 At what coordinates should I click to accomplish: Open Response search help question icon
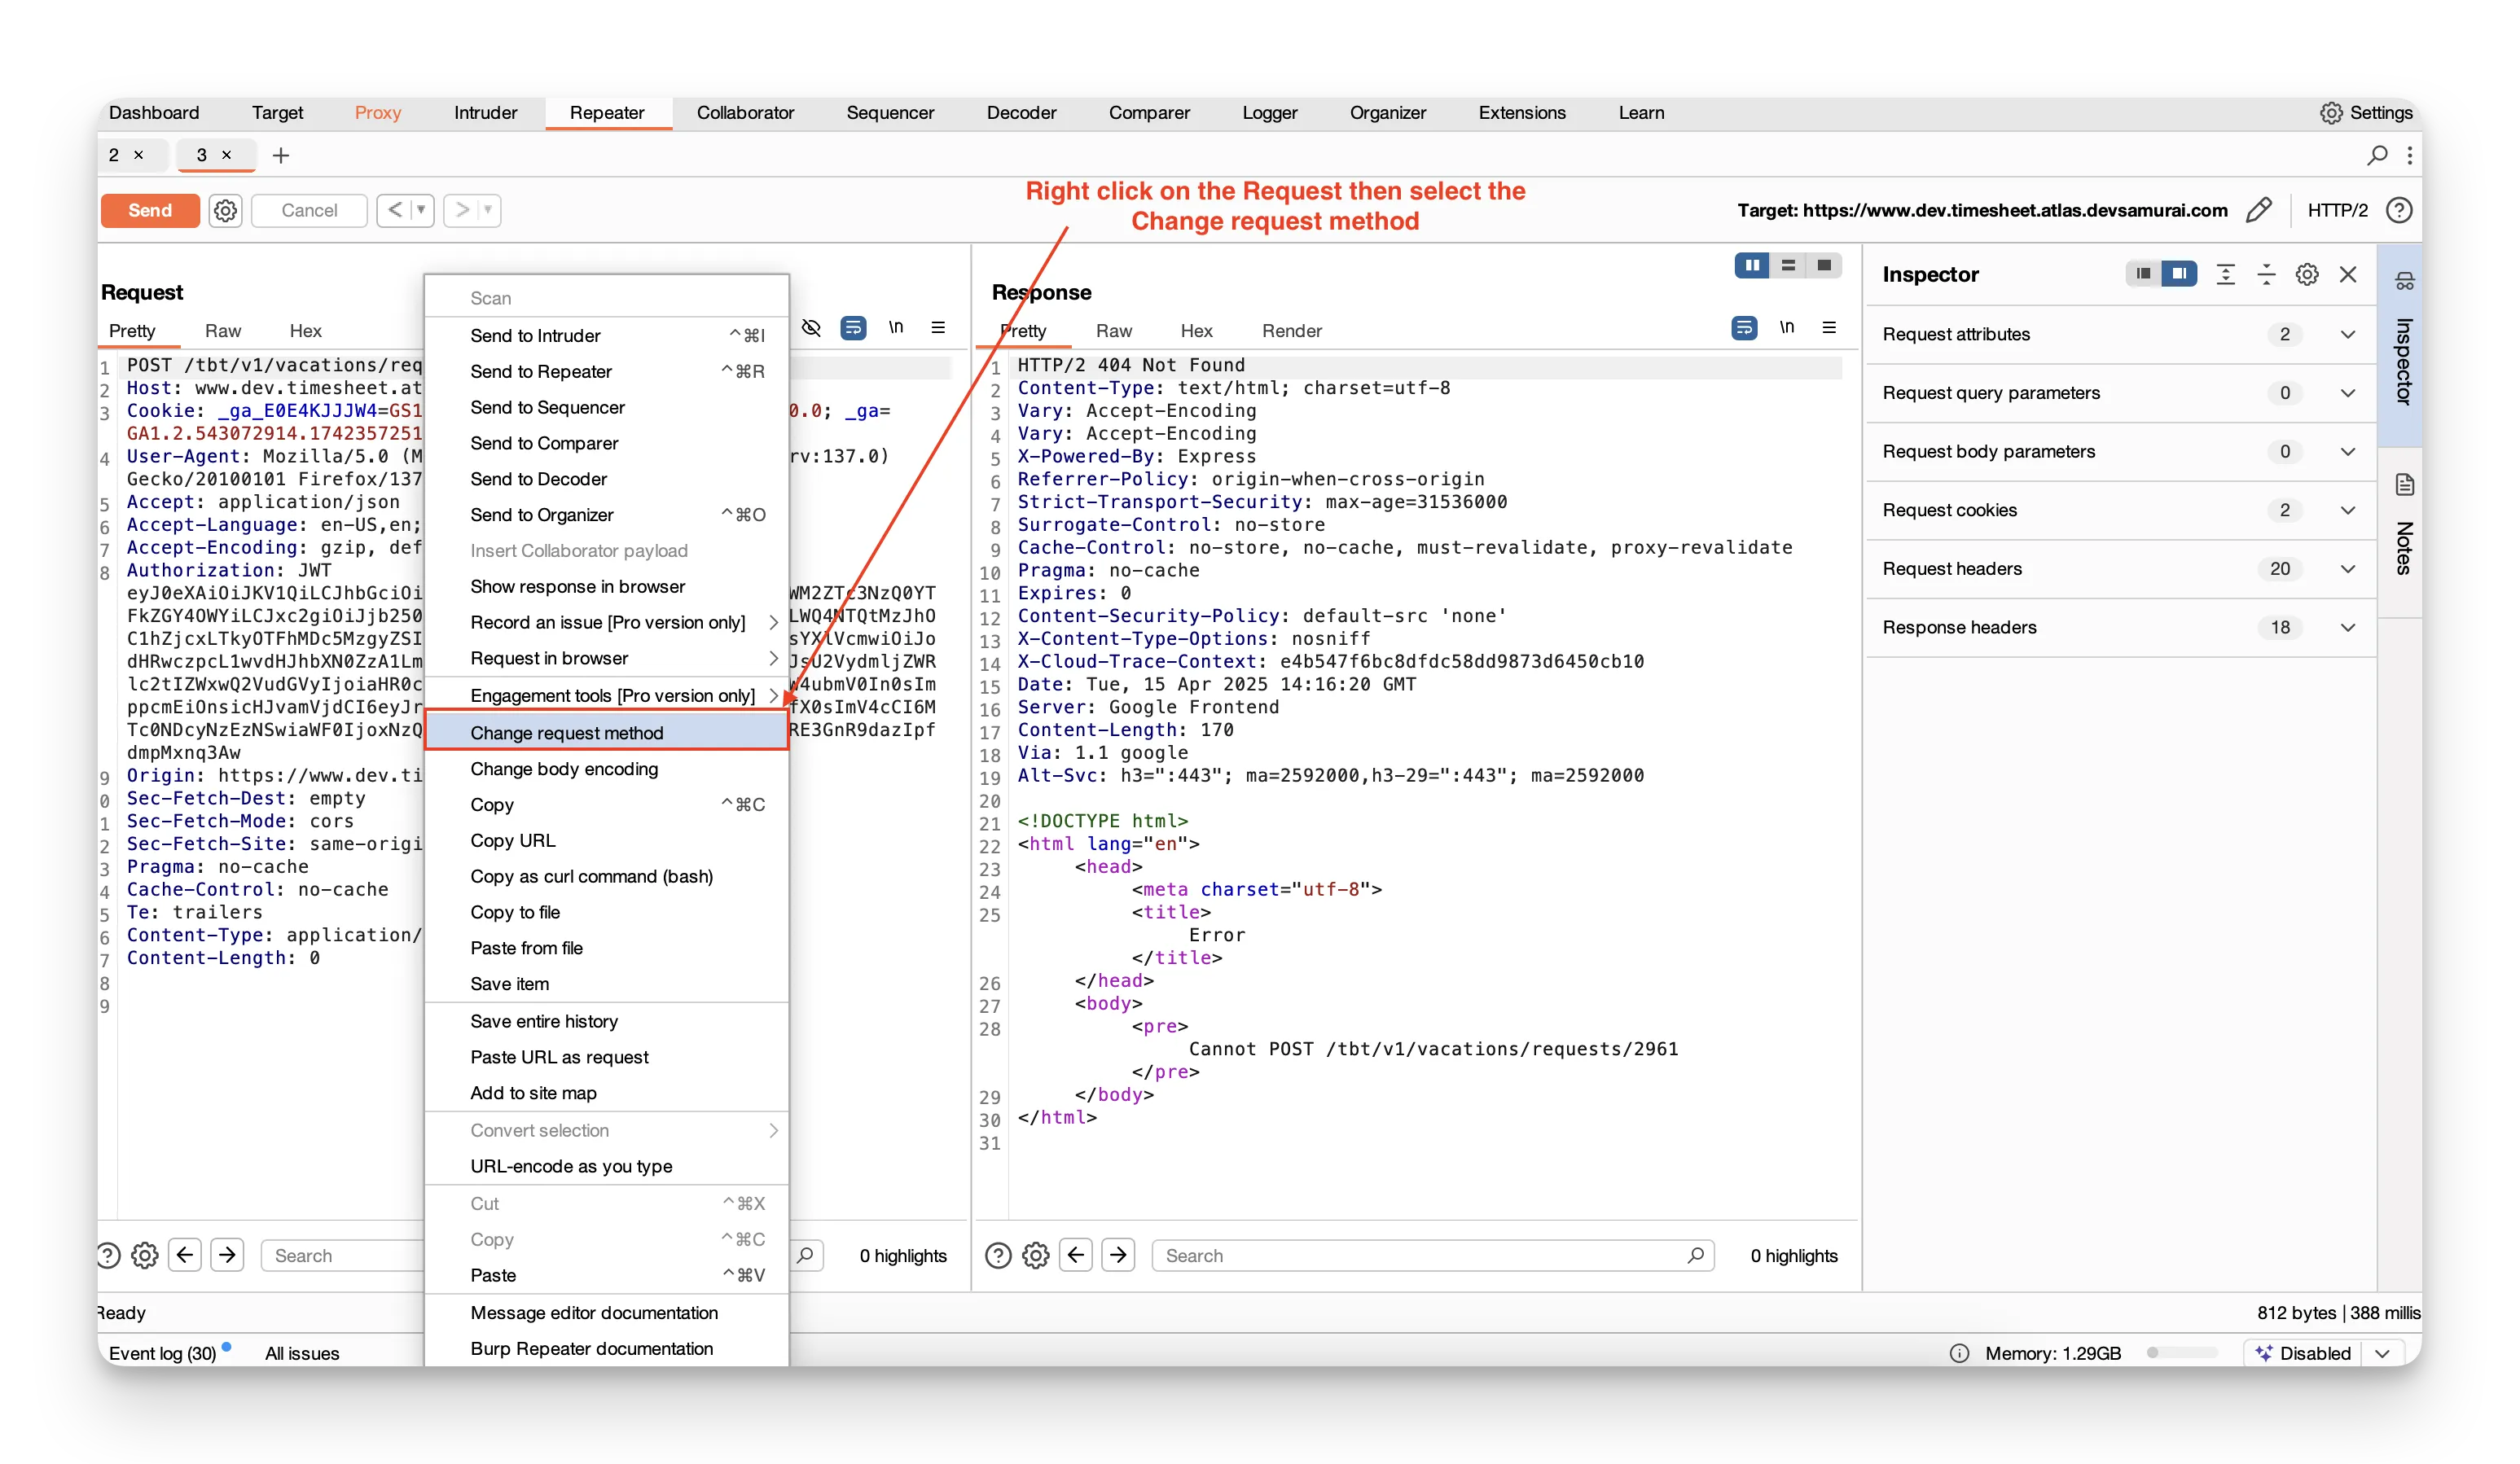click(x=998, y=1256)
